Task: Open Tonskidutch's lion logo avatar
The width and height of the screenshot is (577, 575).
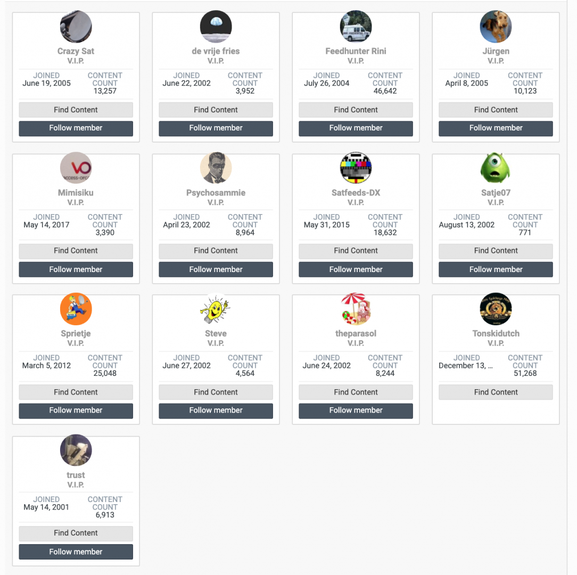Action: [x=496, y=309]
